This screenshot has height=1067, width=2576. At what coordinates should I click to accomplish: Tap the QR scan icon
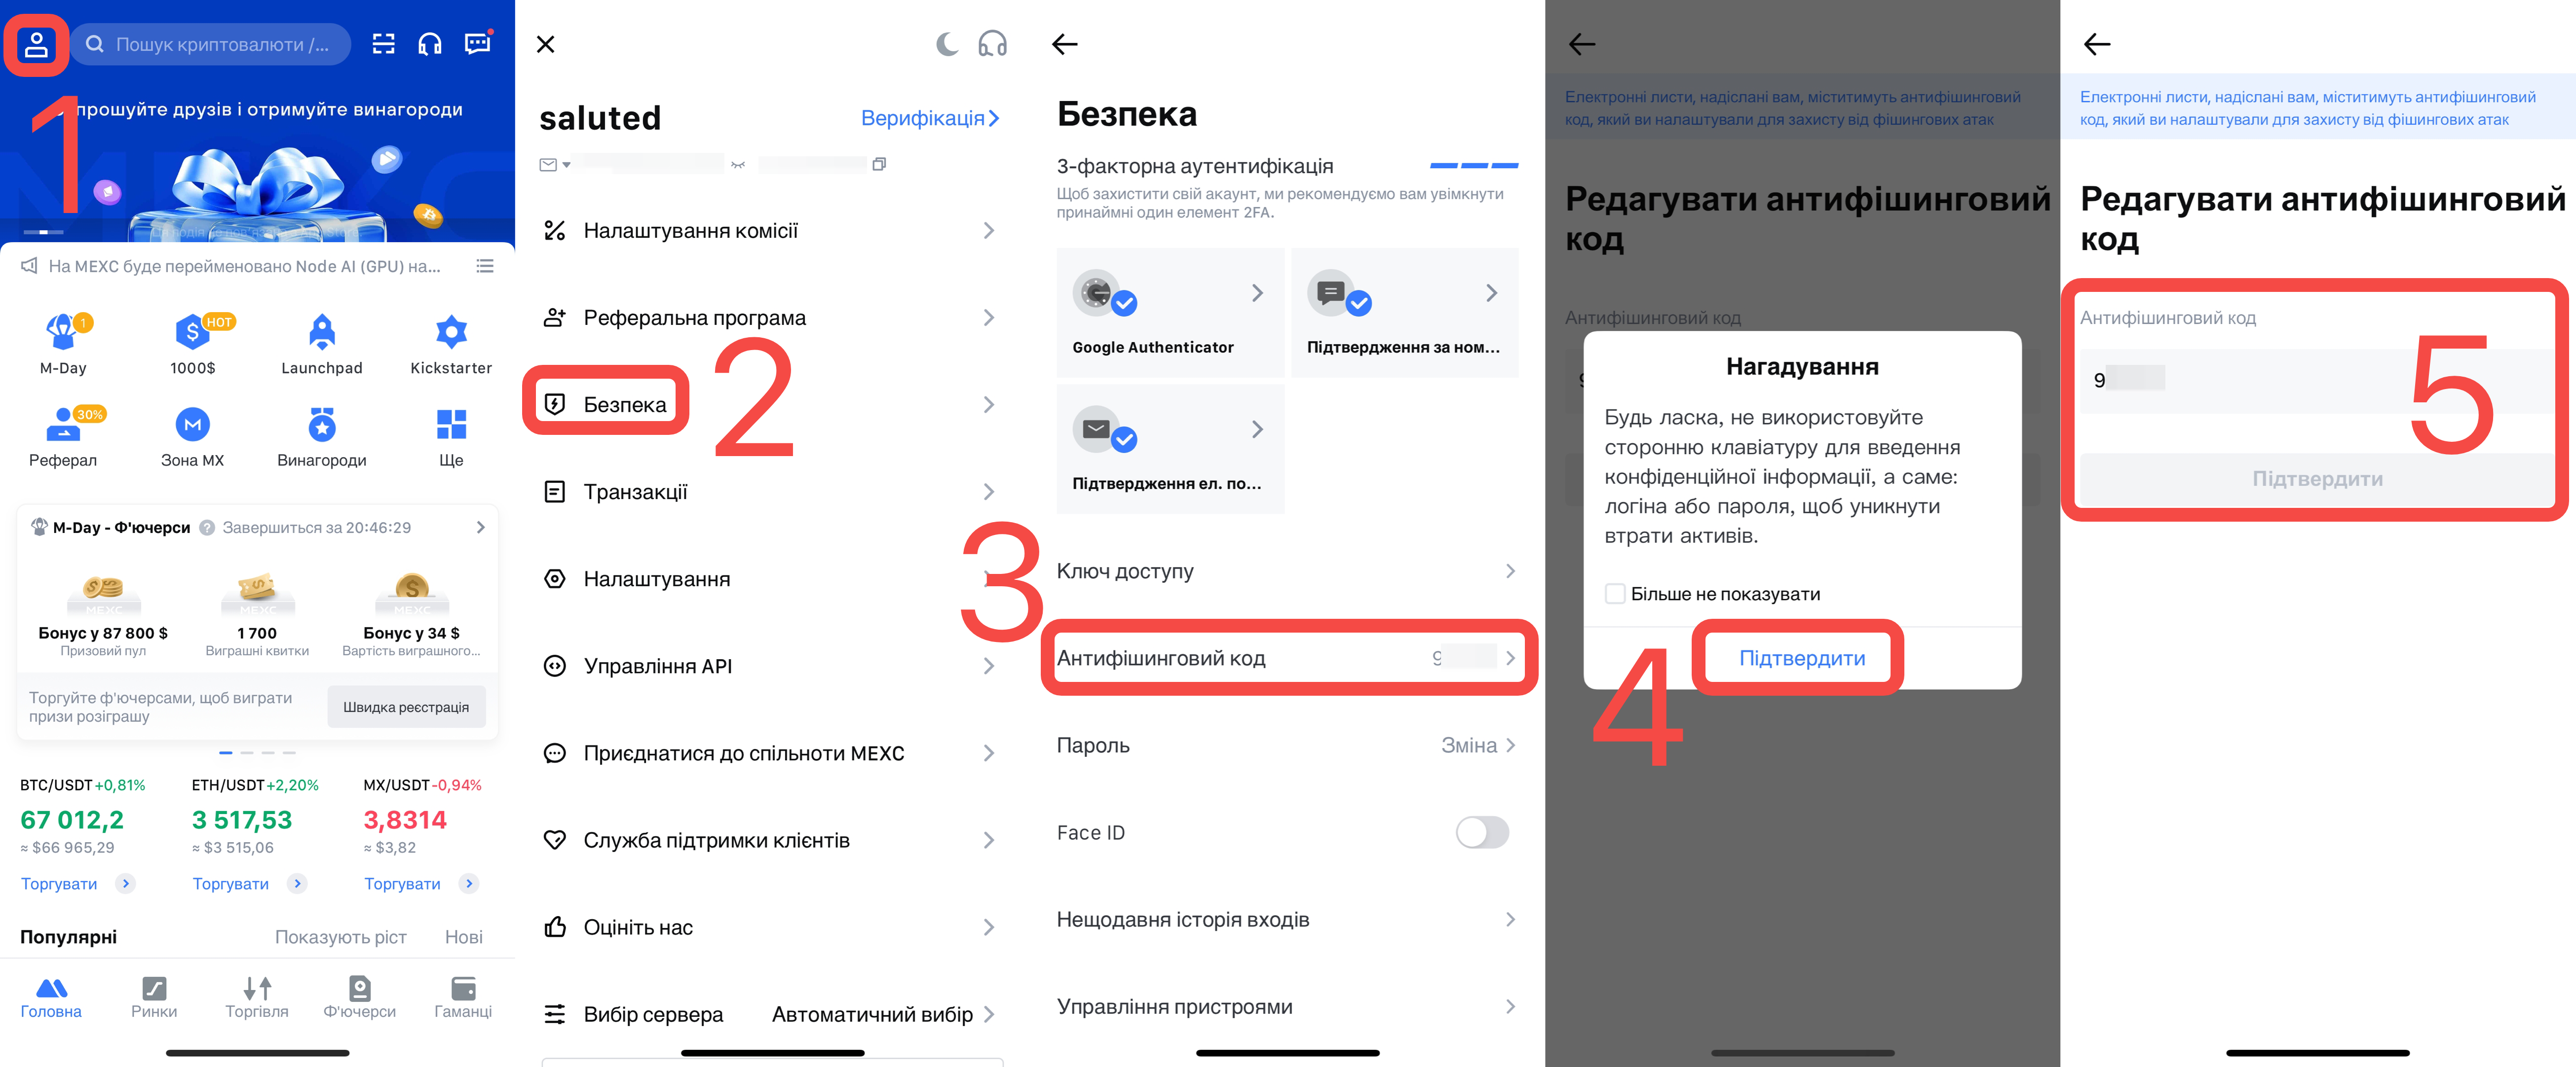point(384,44)
